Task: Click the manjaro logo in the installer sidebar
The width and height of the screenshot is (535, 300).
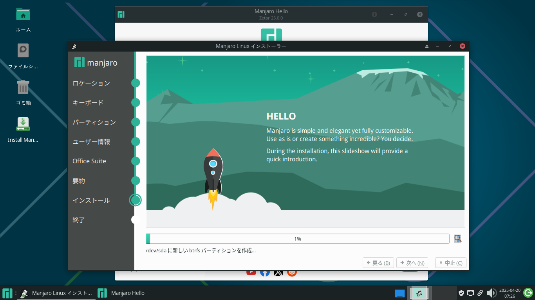Action: 96,62
